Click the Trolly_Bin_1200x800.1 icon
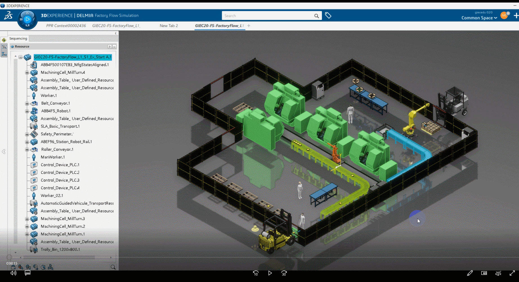Viewport: 519px width, 282px height. (x=34, y=249)
